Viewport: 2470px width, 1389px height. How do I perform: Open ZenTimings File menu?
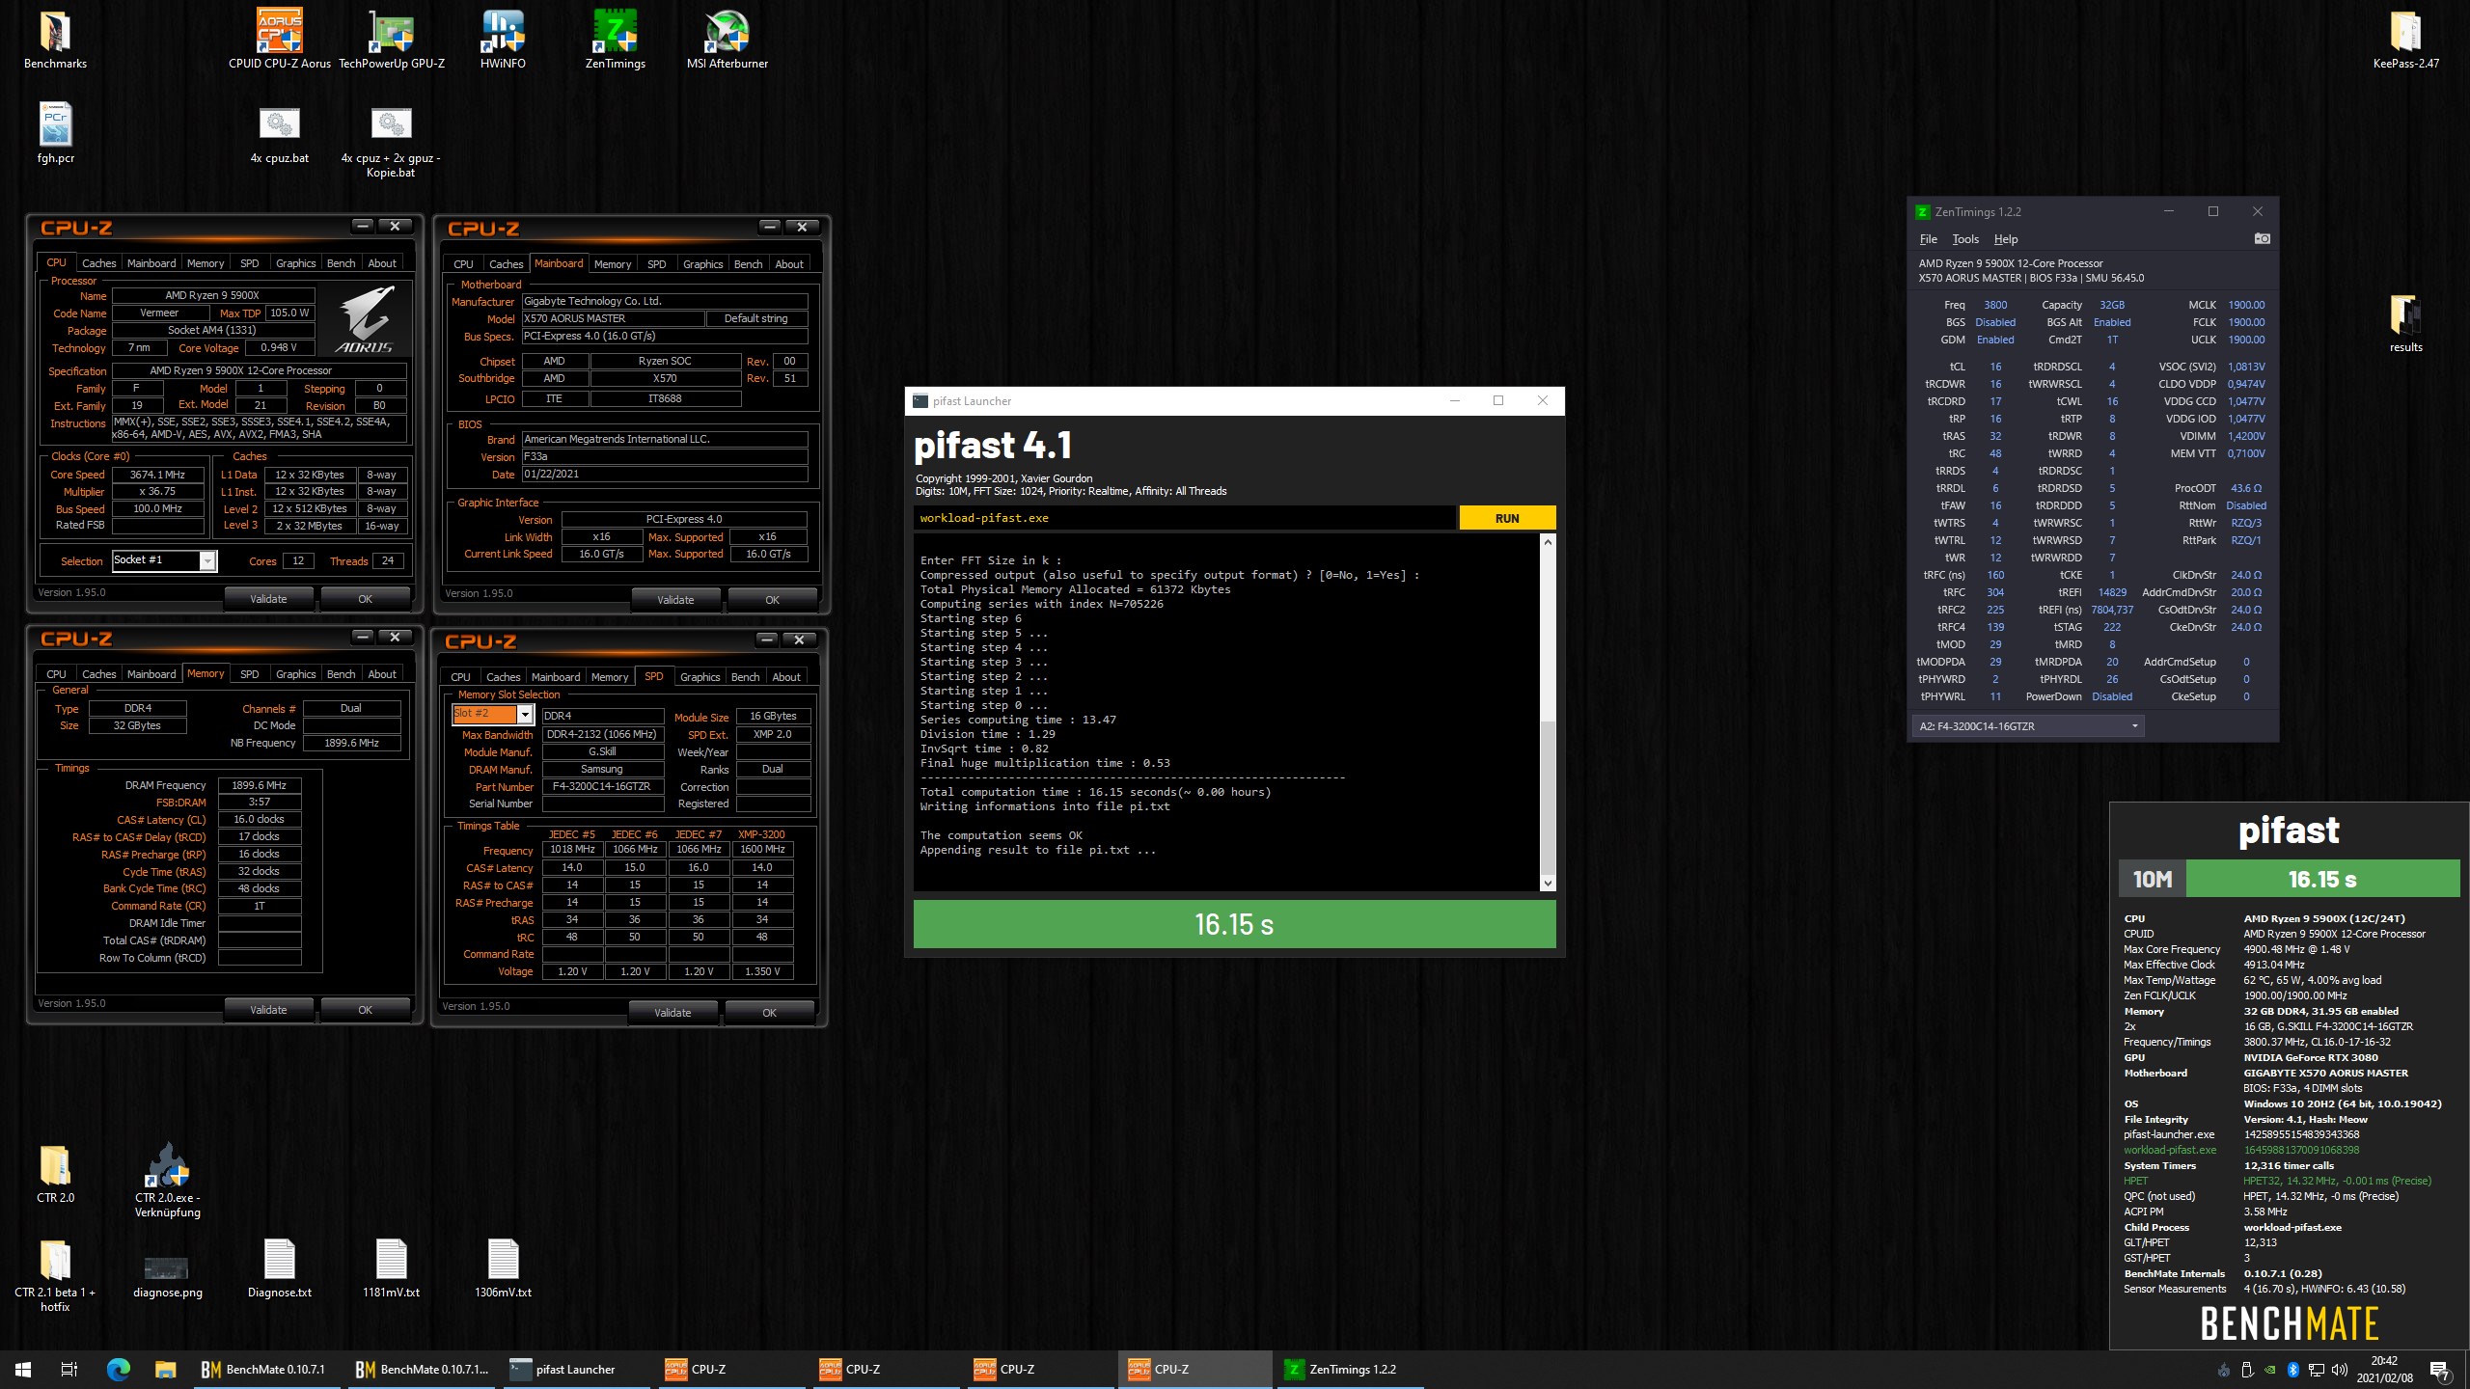click(1928, 239)
